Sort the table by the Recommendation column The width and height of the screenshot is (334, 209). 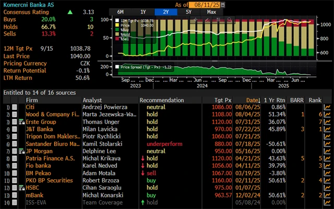161,100
